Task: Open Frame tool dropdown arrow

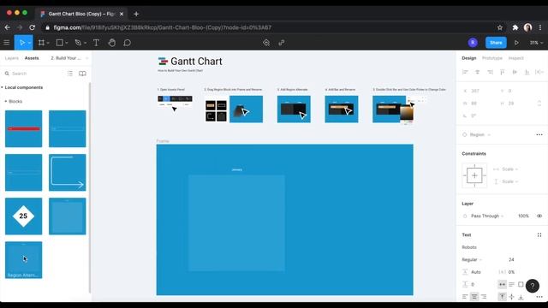Action: [x=48, y=43]
